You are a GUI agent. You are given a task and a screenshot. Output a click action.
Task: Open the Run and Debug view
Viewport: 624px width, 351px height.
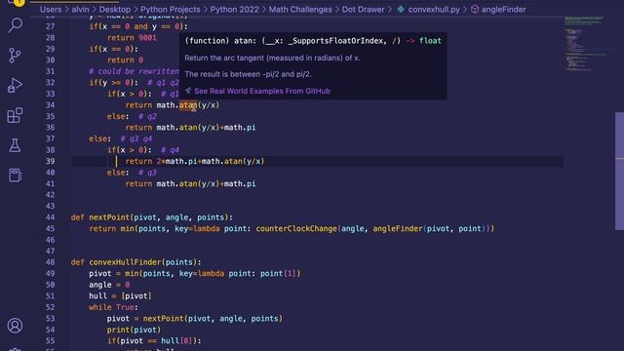[x=15, y=85]
